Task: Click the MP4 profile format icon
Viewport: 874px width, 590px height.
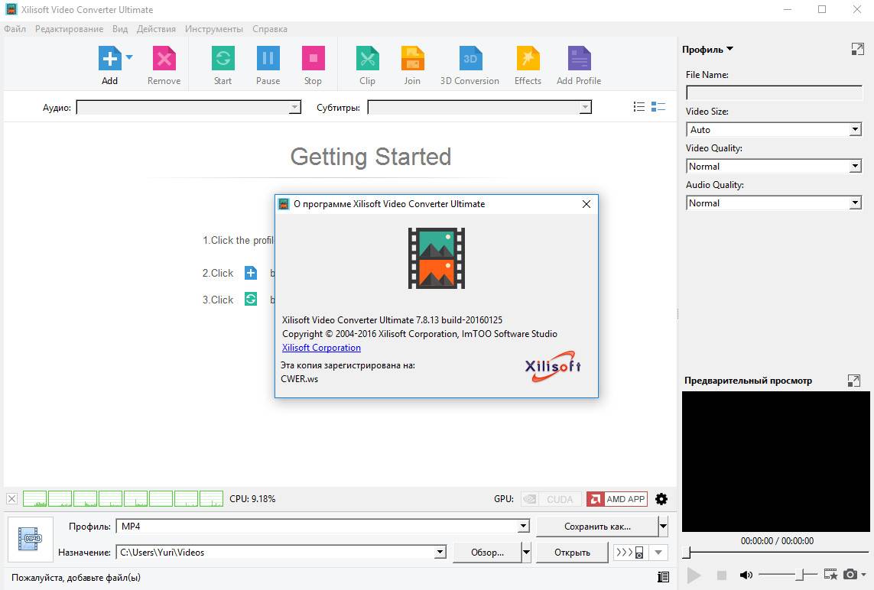Action: [x=30, y=539]
